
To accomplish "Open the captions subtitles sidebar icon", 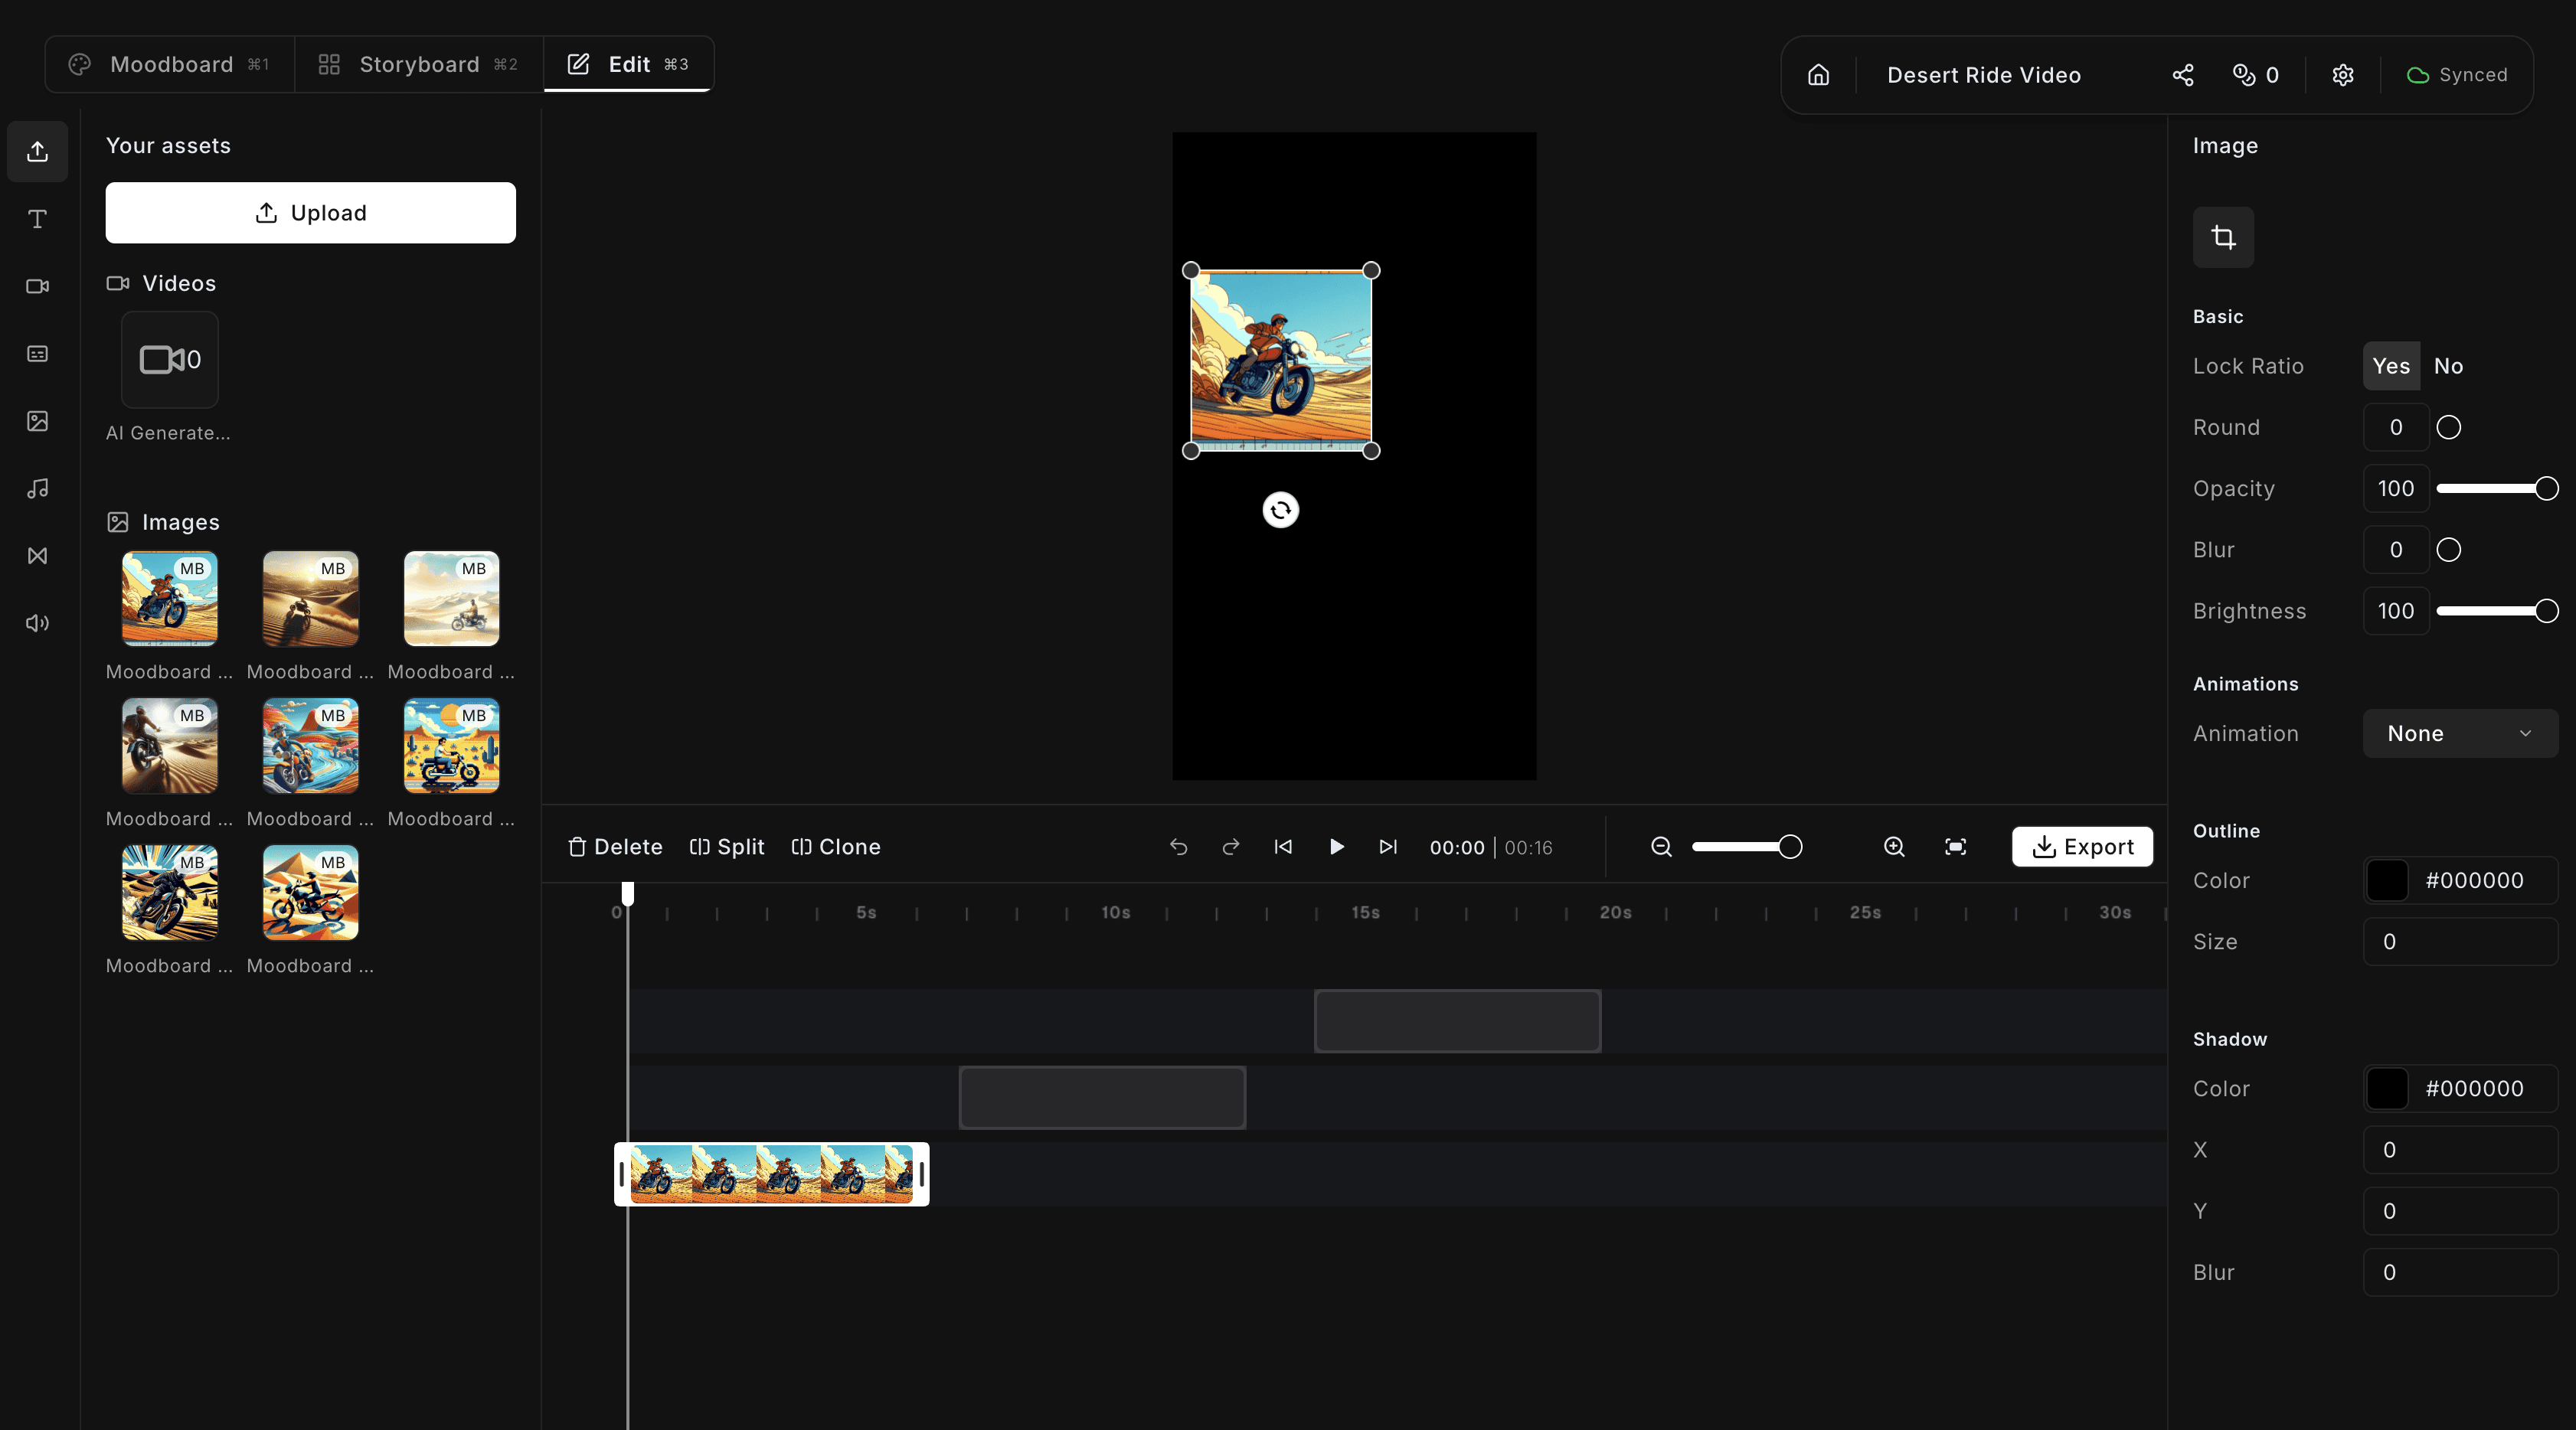I will pyautogui.click(x=37, y=354).
